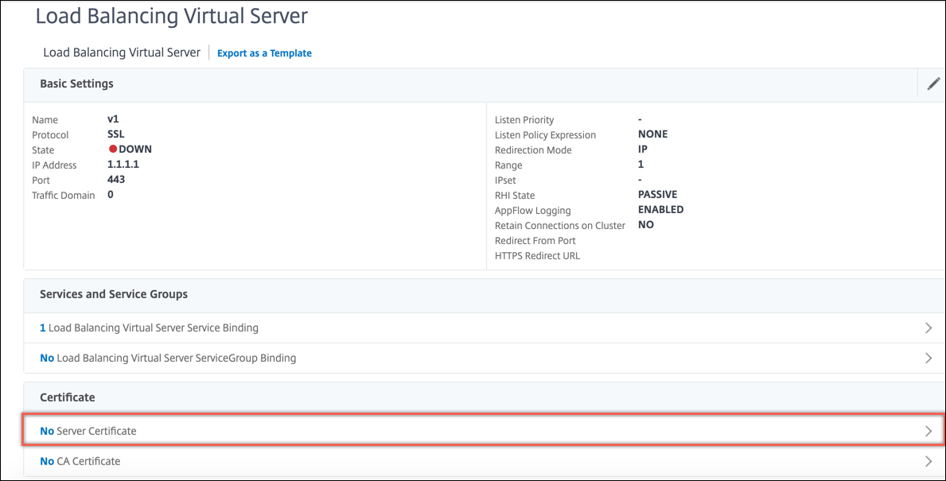Click the Listen Priority label
The image size is (946, 481).
524,120
